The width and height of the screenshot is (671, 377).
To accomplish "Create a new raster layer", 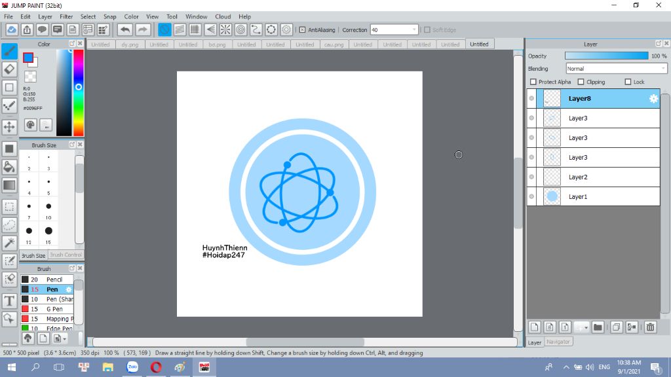I will 535,327.
